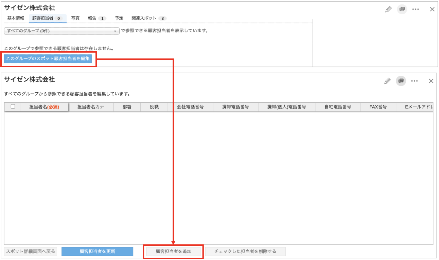Click the 会社電話番号 column header
439x260 pixels.
coord(190,107)
